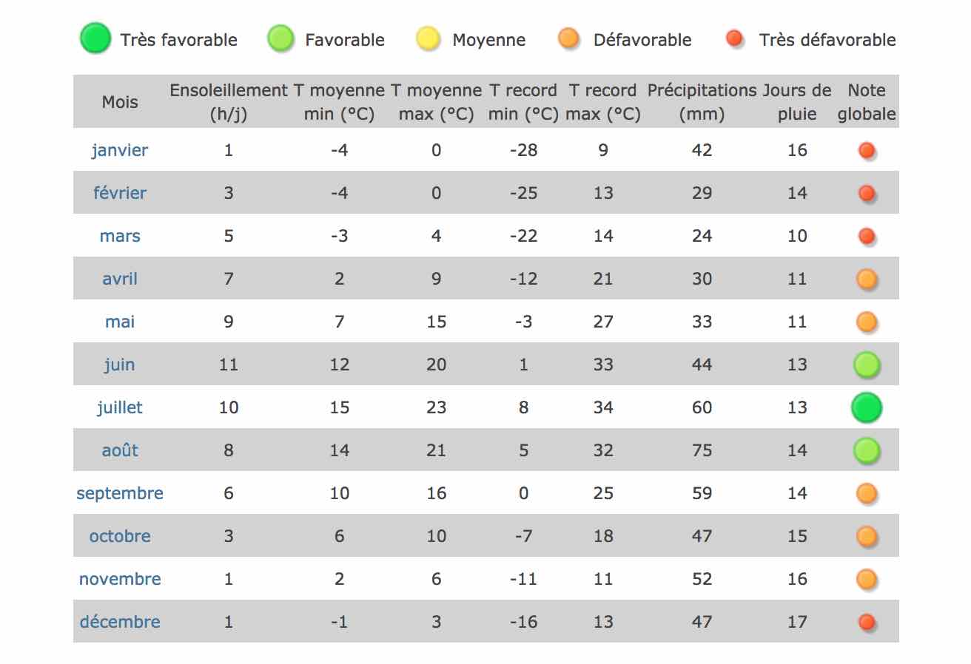Open the janvier month link
The image size is (971, 664).
pyautogui.click(x=120, y=150)
